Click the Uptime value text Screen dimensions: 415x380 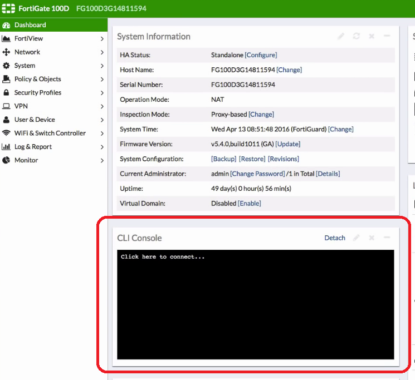251,189
